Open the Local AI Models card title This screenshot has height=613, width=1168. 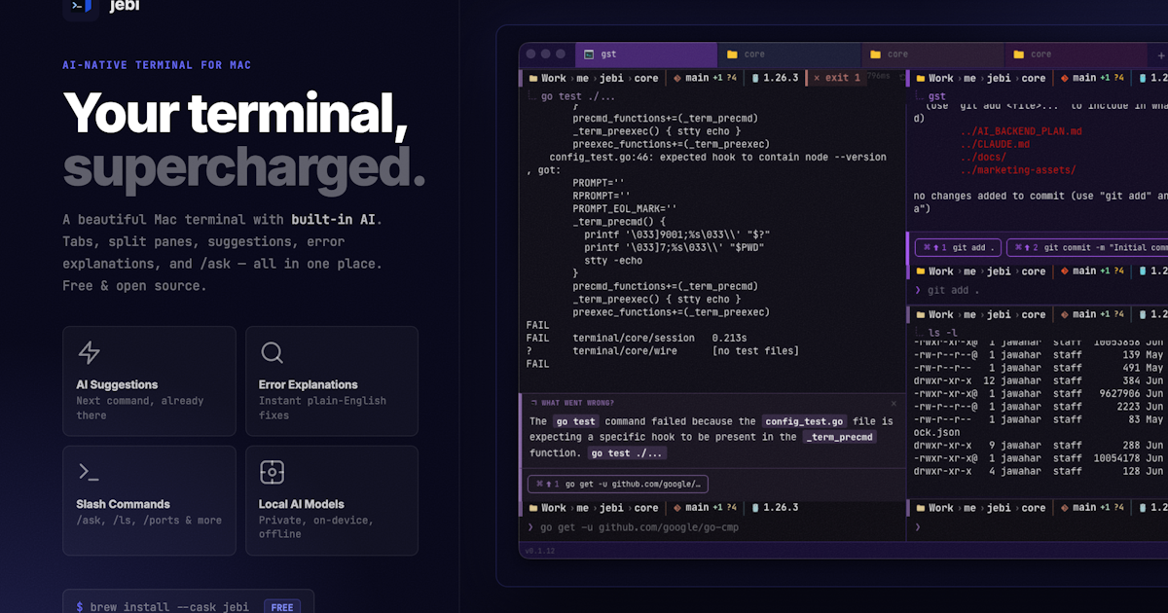coord(301,504)
